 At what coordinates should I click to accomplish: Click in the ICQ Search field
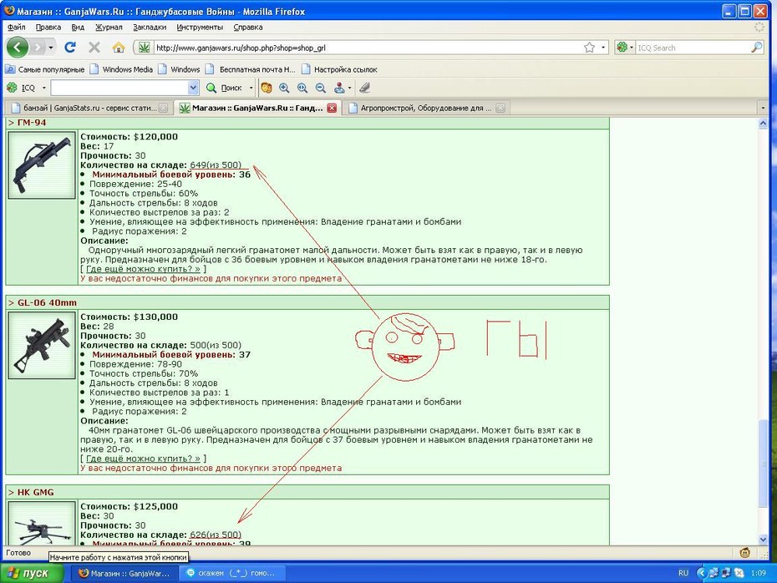coord(693,48)
